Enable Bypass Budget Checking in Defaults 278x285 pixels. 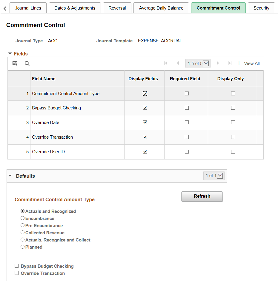coord(16,266)
